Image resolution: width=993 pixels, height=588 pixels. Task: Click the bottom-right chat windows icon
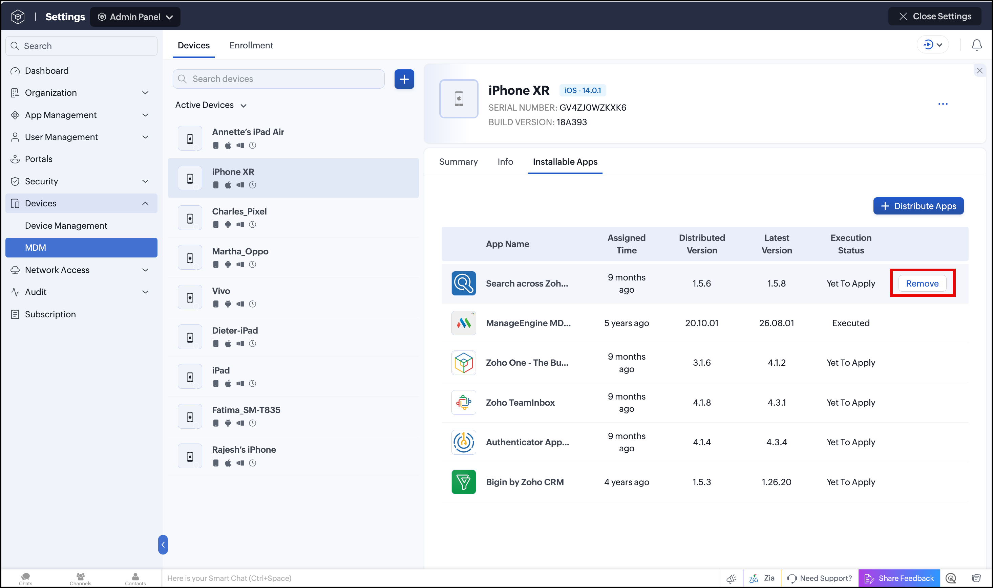(x=976, y=579)
